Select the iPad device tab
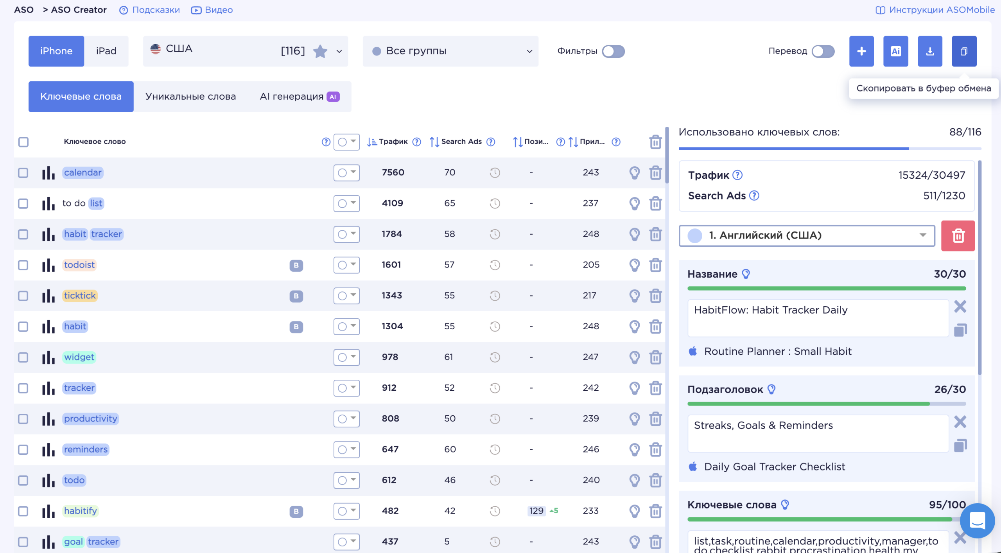1001x553 pixels. (106, 51)
